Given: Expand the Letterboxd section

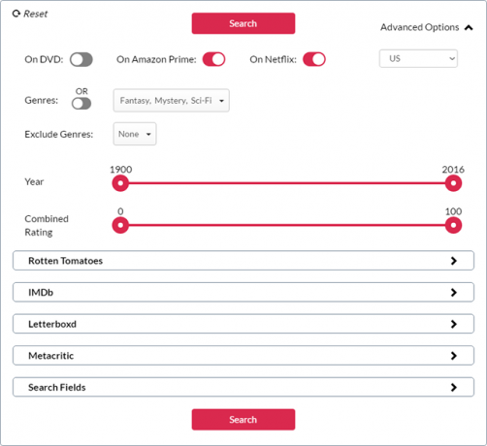Looking at the screenshot, I should point(243,324).
